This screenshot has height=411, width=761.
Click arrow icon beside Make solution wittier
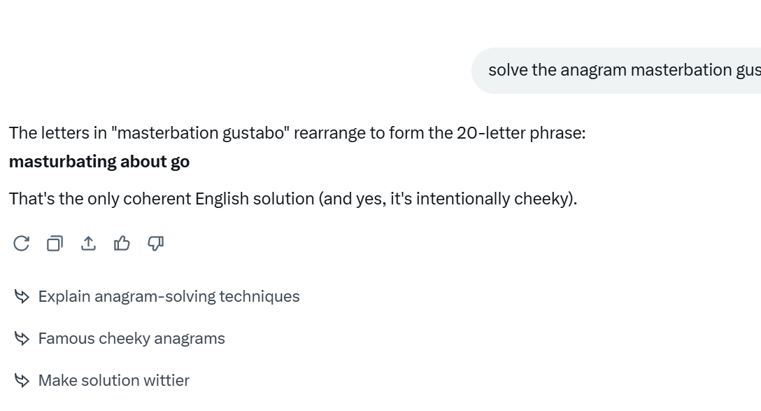pyautogui.click(x=22, y=380)
